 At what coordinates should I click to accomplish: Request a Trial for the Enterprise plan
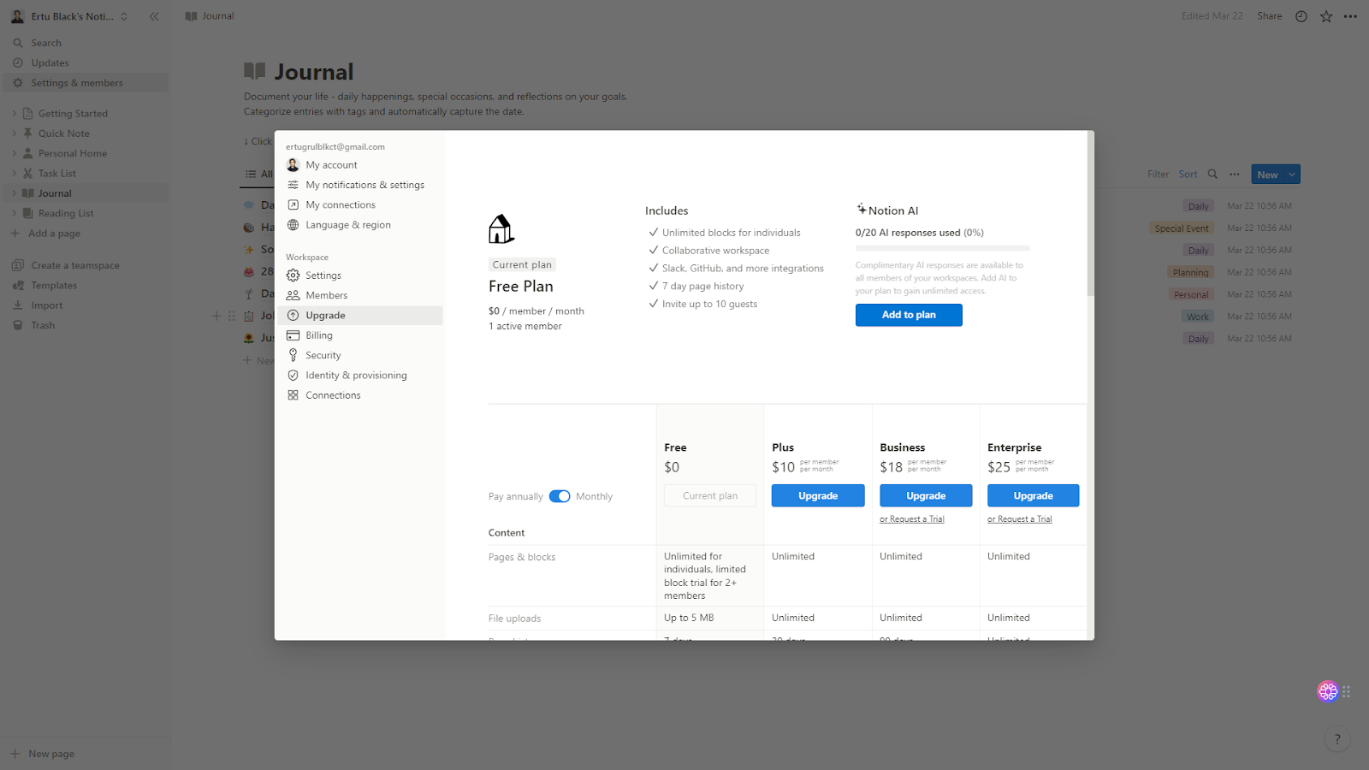(1020, 519)
